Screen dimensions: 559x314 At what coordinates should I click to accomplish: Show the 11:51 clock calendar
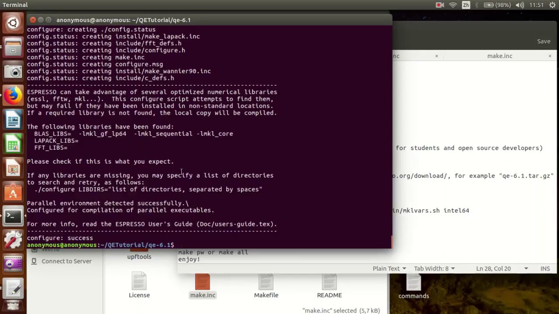[536, 5]
